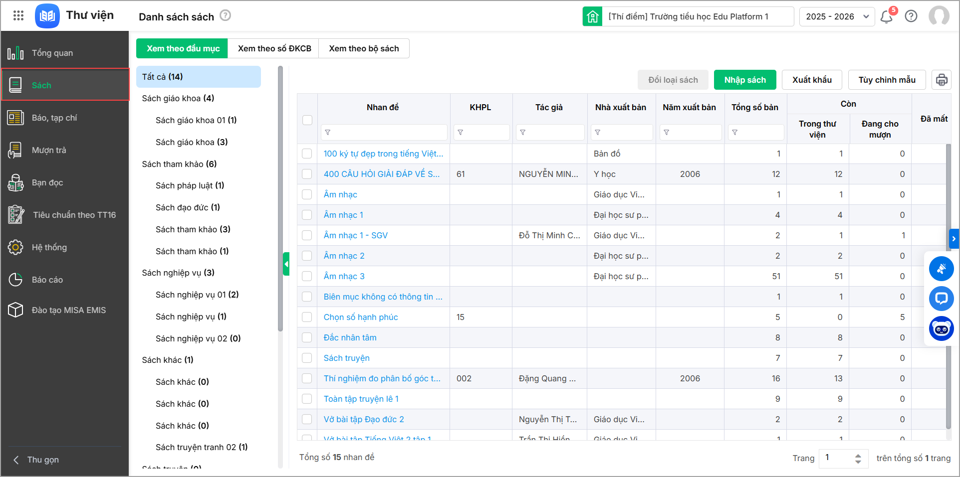Open the help question mark icon
The width and height of the screenshot is (960, 477).
tap(911, 16)
